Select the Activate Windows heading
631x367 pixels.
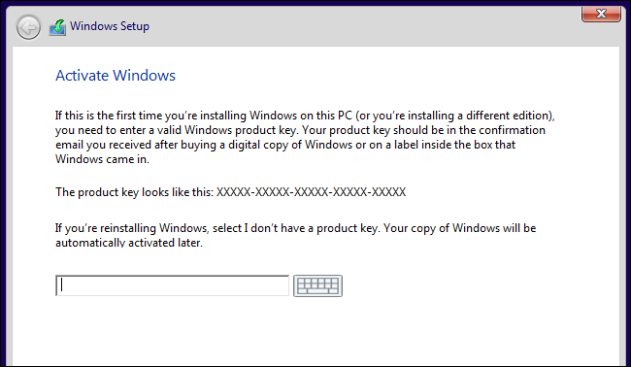pos(116,76)
